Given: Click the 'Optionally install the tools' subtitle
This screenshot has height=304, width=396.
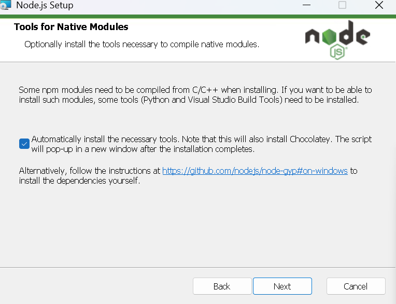Looking at the screenshot, I should tap(142, 44).
